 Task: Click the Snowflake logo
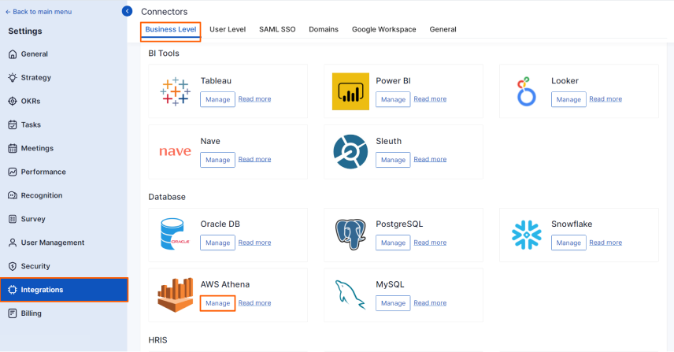tap(527, 235)
